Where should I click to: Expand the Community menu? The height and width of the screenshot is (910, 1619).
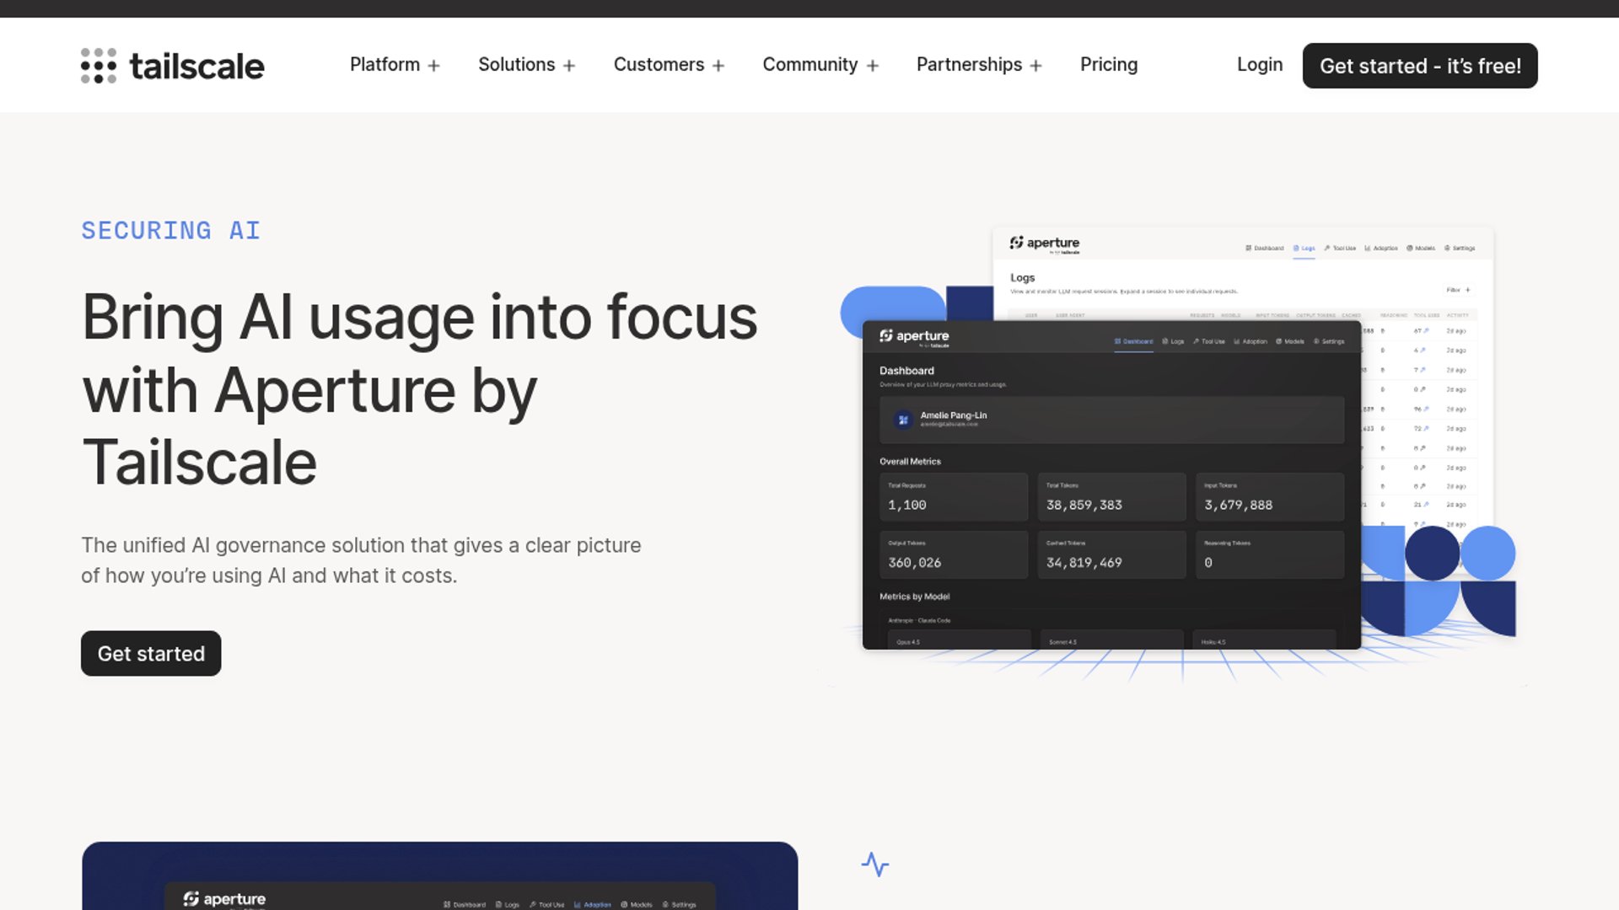point(820,65)
